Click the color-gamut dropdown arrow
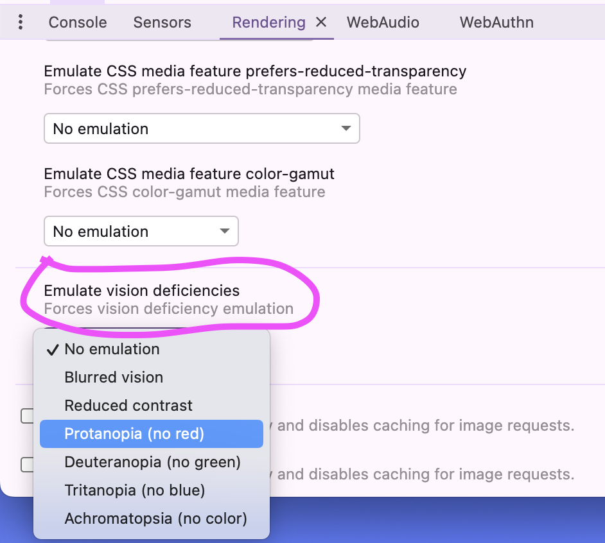 225,231
